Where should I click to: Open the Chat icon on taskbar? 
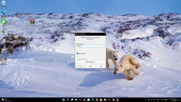(76, 100)
